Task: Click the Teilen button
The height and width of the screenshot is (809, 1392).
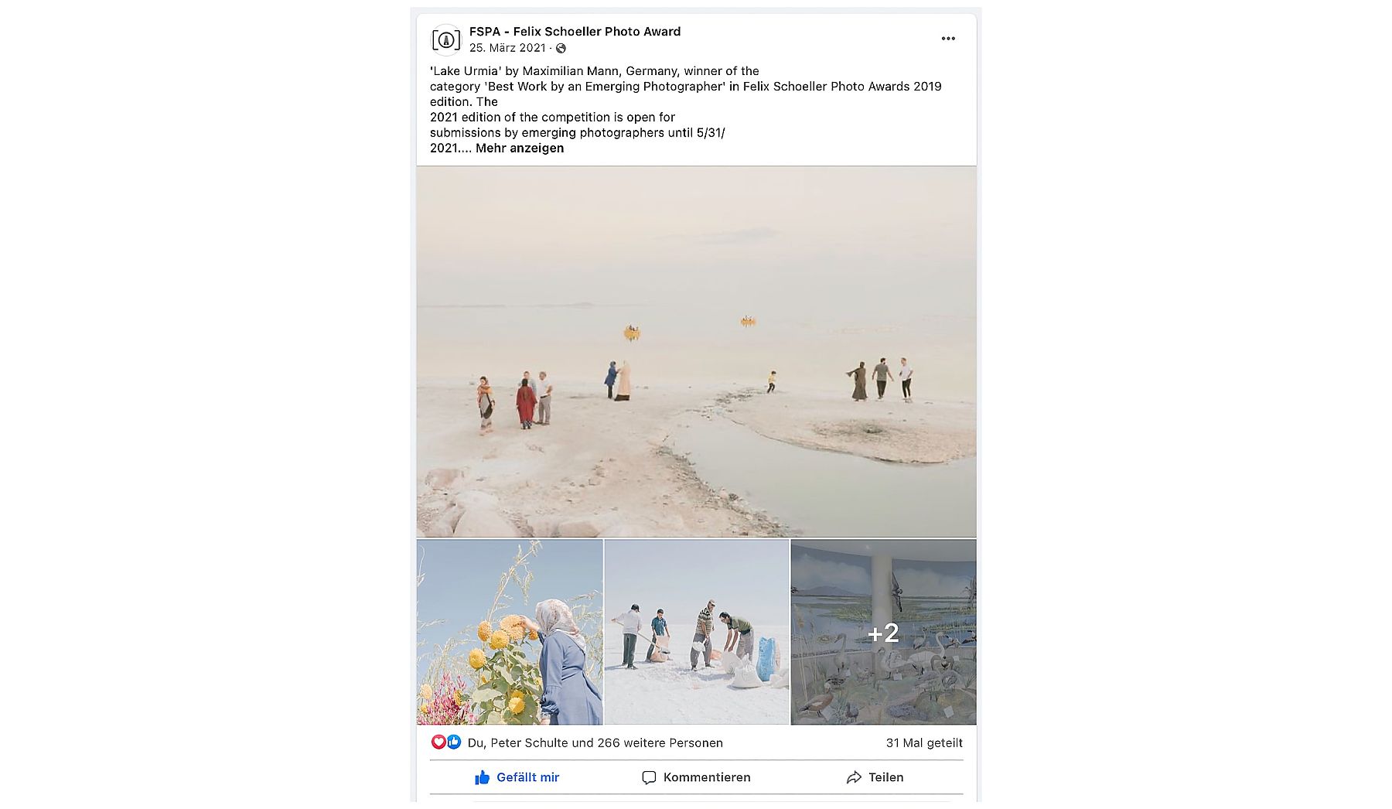Action: click(875, 777)
